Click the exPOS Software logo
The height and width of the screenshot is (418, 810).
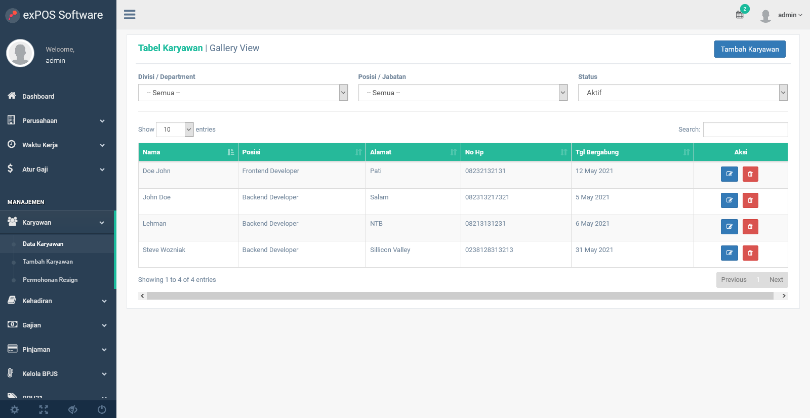pos(54,15)
